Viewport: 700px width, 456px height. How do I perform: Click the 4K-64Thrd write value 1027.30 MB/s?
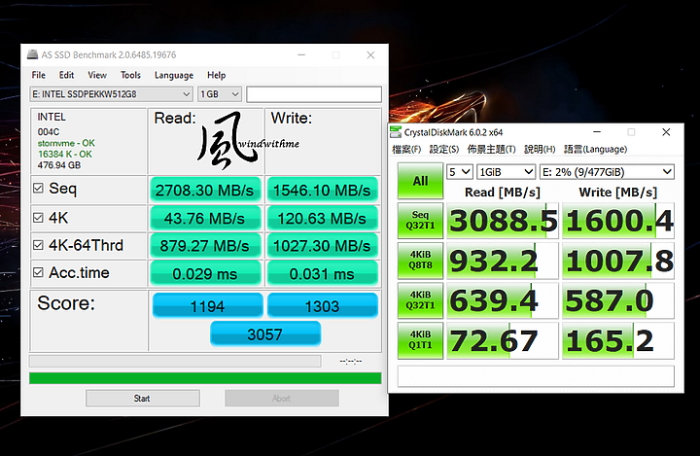[x=323, y=246]
